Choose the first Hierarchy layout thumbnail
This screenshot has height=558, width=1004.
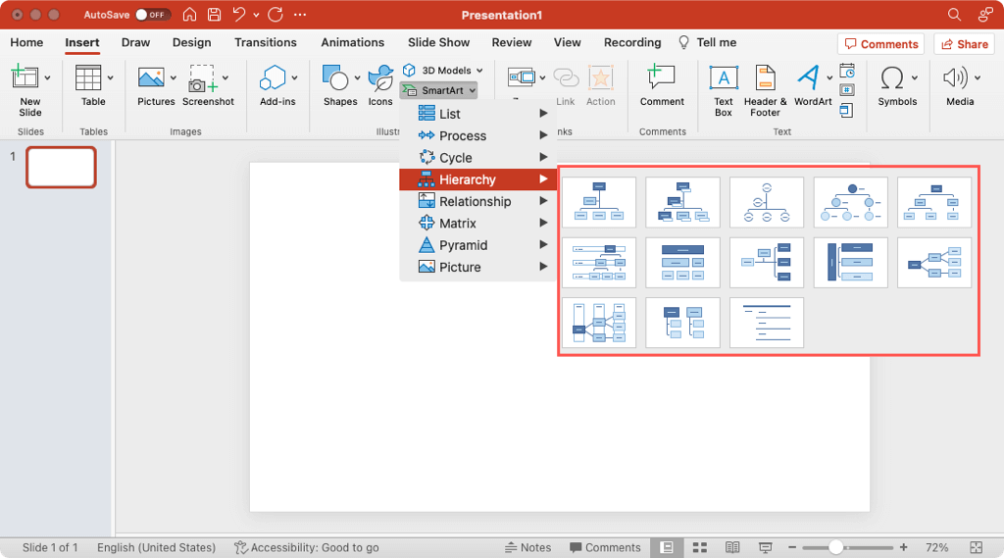[599, 202]
